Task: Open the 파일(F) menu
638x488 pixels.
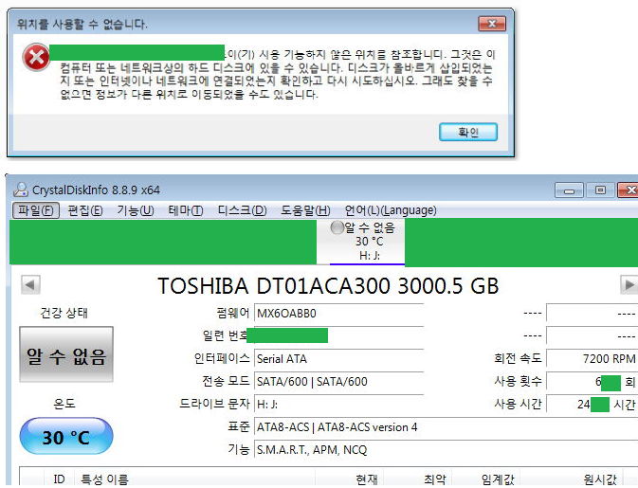Action: click(36, 210)
